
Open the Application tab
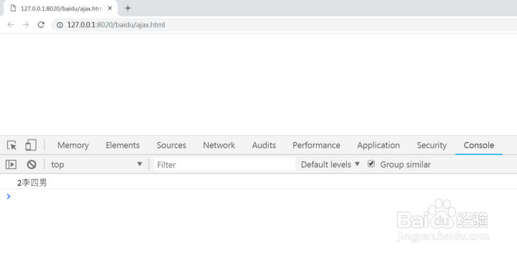[378, 145]
